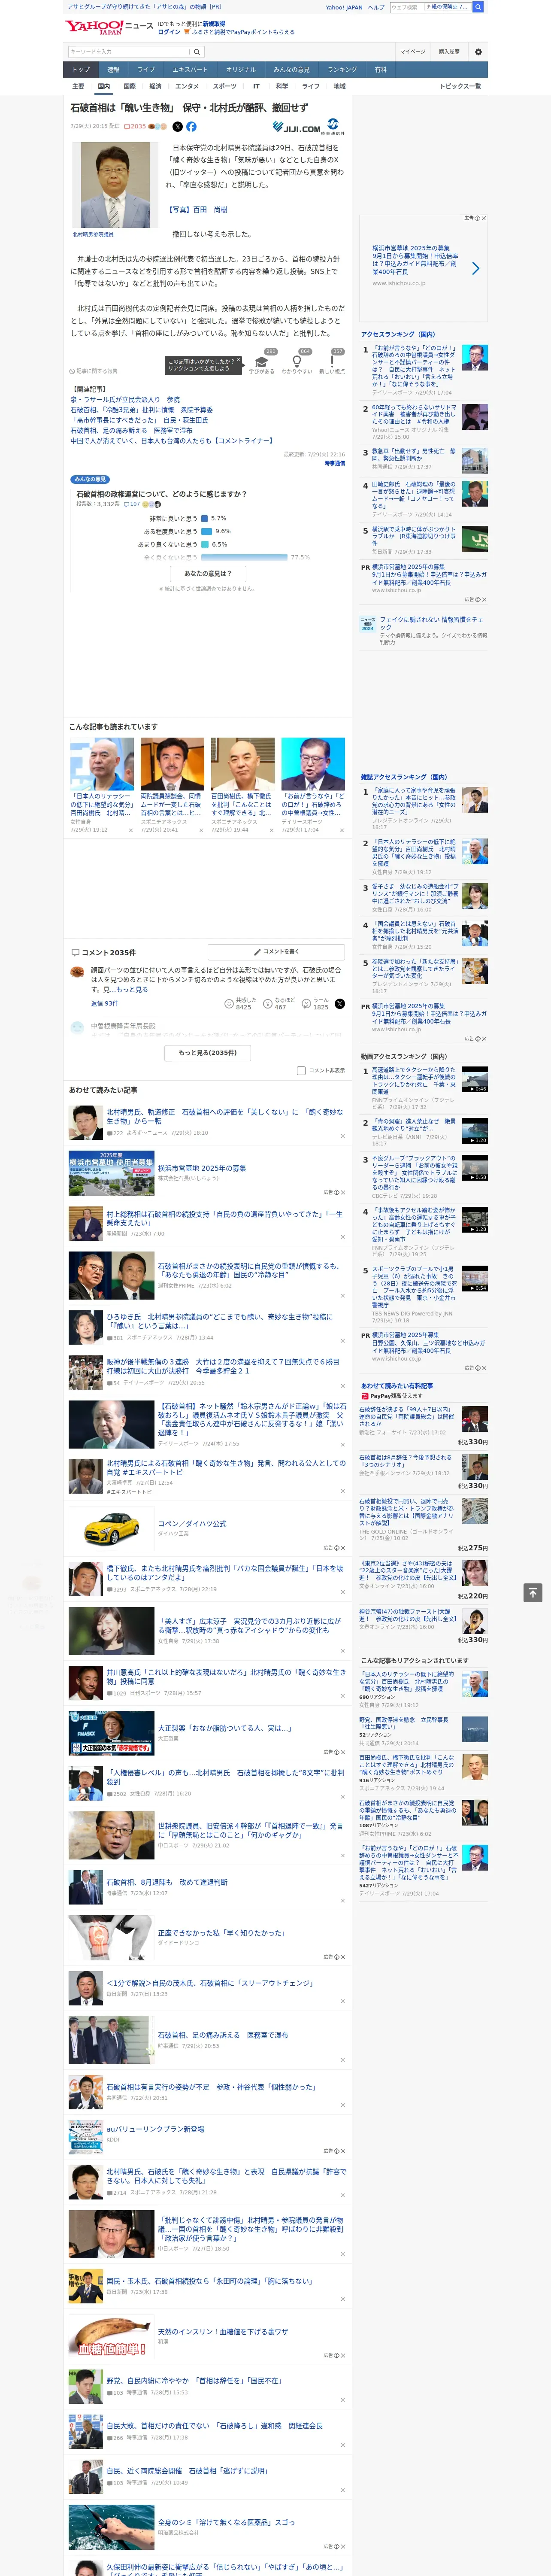
Task: Share article on Facebook icon
Action: [x=191, y=127]
